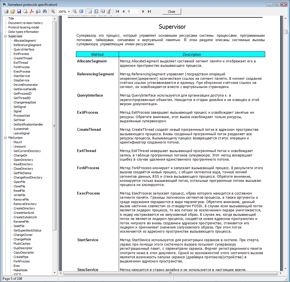The width and height of the screenshot is (290, 282).
Task: Select CreatePipe in the outline
Action: point(21,257)
